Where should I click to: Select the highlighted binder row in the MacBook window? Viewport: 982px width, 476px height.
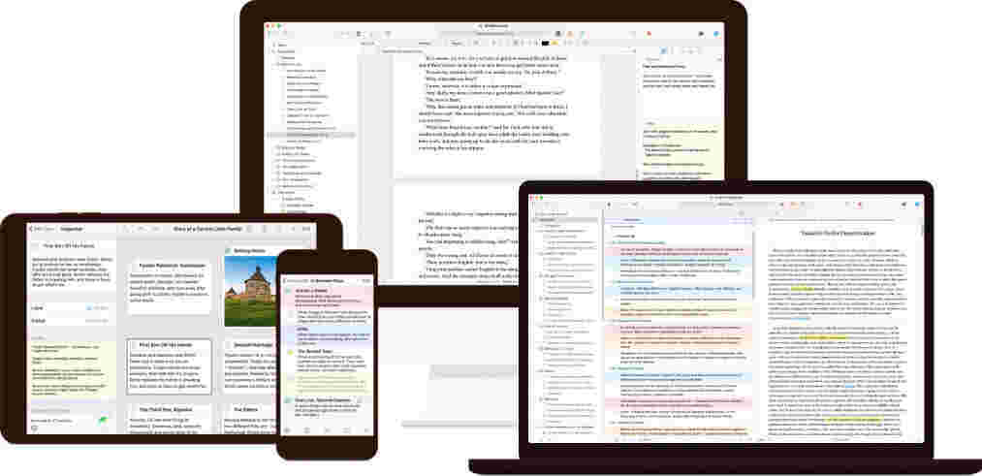point(565,220)
